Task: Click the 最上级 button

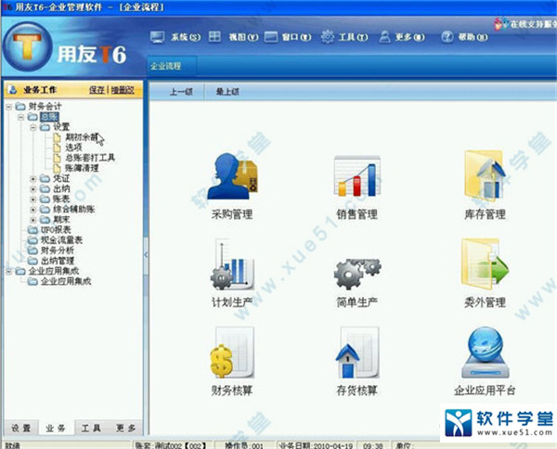Action: click(227, 92)
